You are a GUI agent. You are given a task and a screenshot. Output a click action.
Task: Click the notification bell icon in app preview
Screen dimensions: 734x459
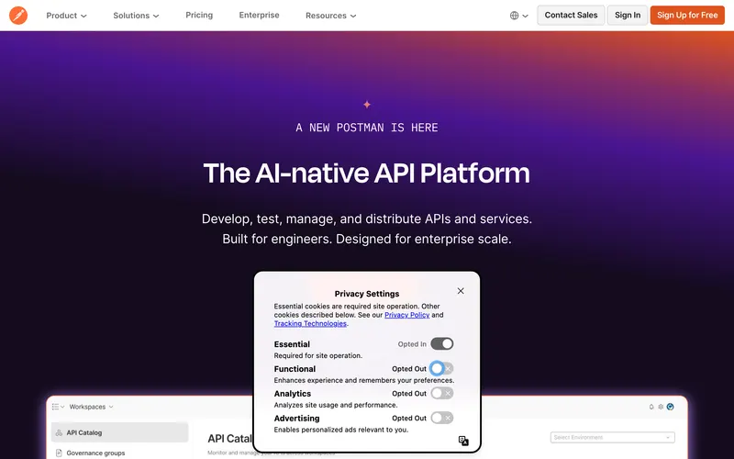651,407
